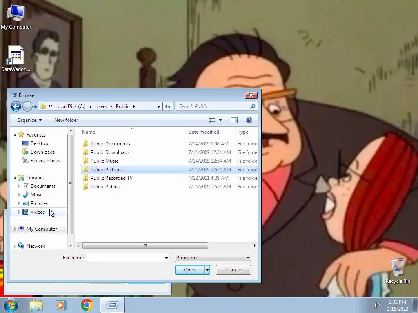Image resolution: width=418 pixels, height=313 pixels.
Task: Select Libraries in the navigation pane
Action: coord(35,178)
